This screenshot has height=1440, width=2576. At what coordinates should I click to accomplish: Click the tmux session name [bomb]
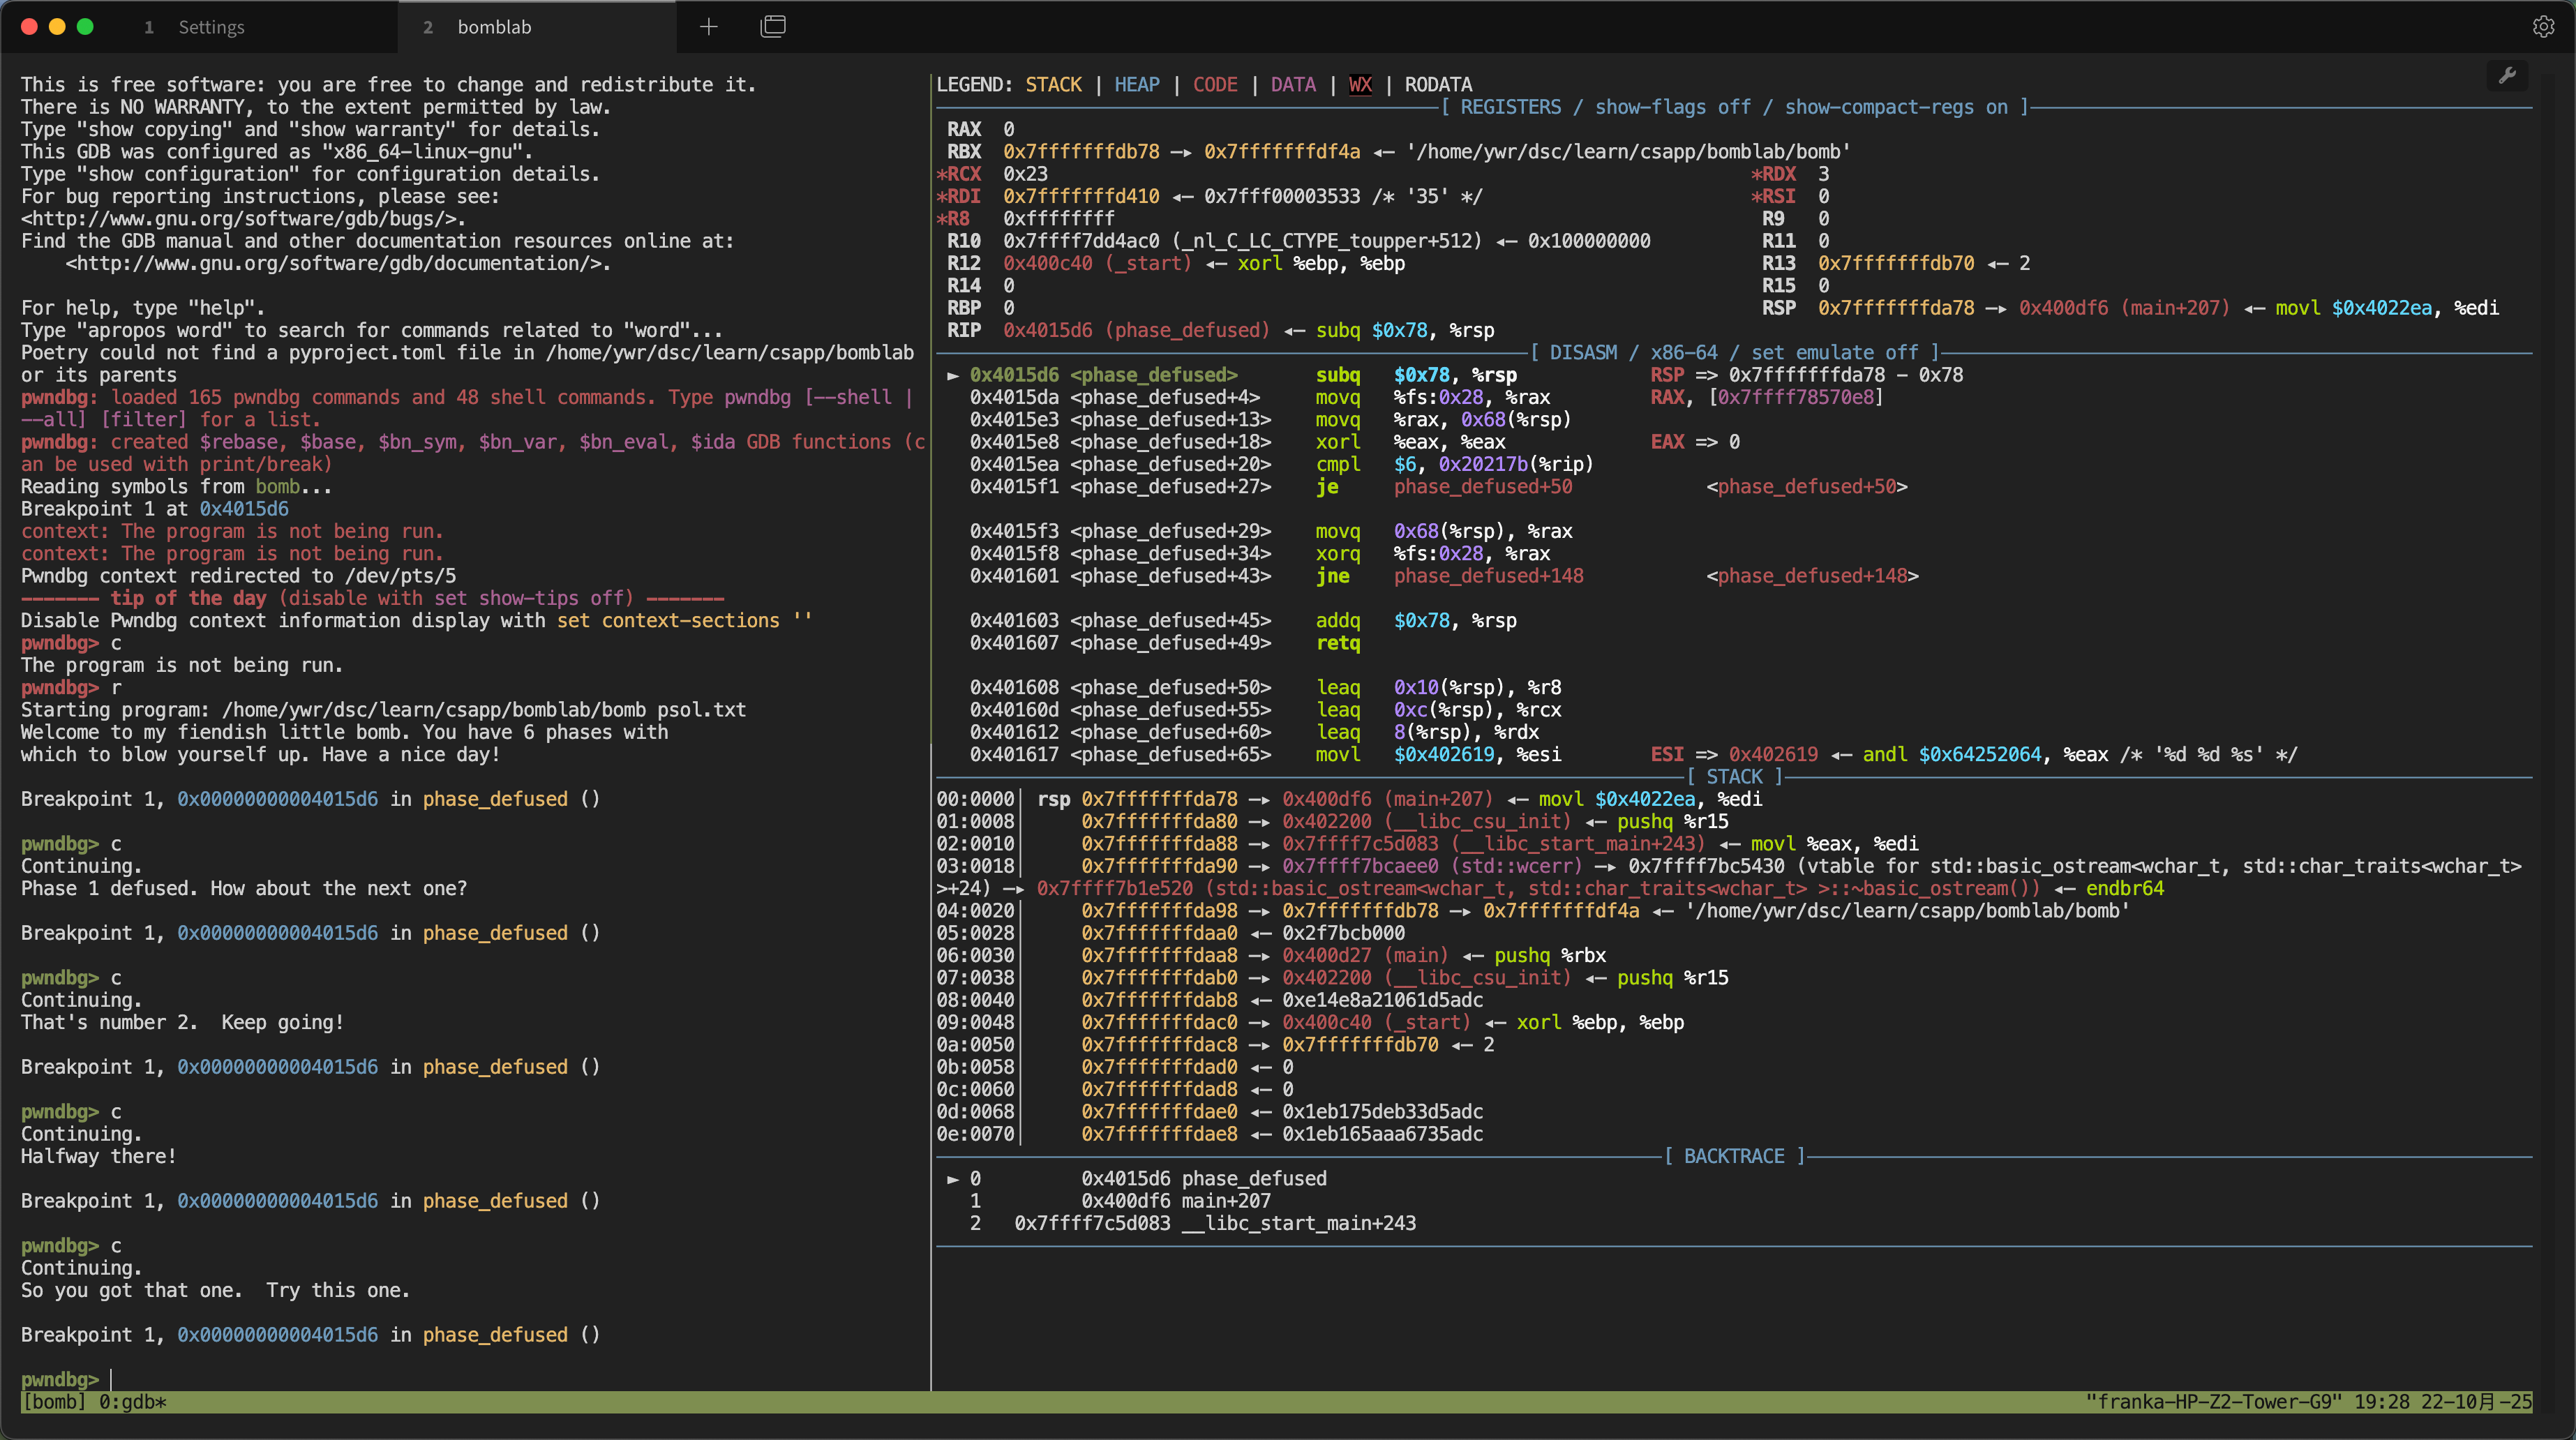54,1402
